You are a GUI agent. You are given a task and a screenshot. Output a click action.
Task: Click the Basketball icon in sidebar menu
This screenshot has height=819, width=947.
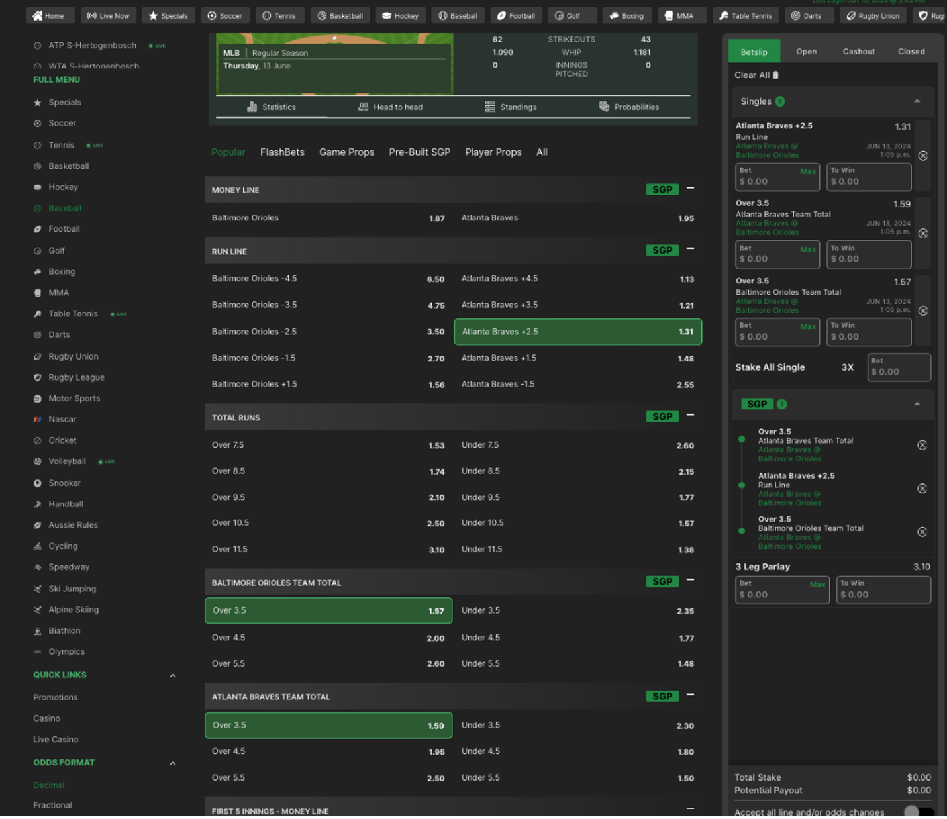point(38,166)
